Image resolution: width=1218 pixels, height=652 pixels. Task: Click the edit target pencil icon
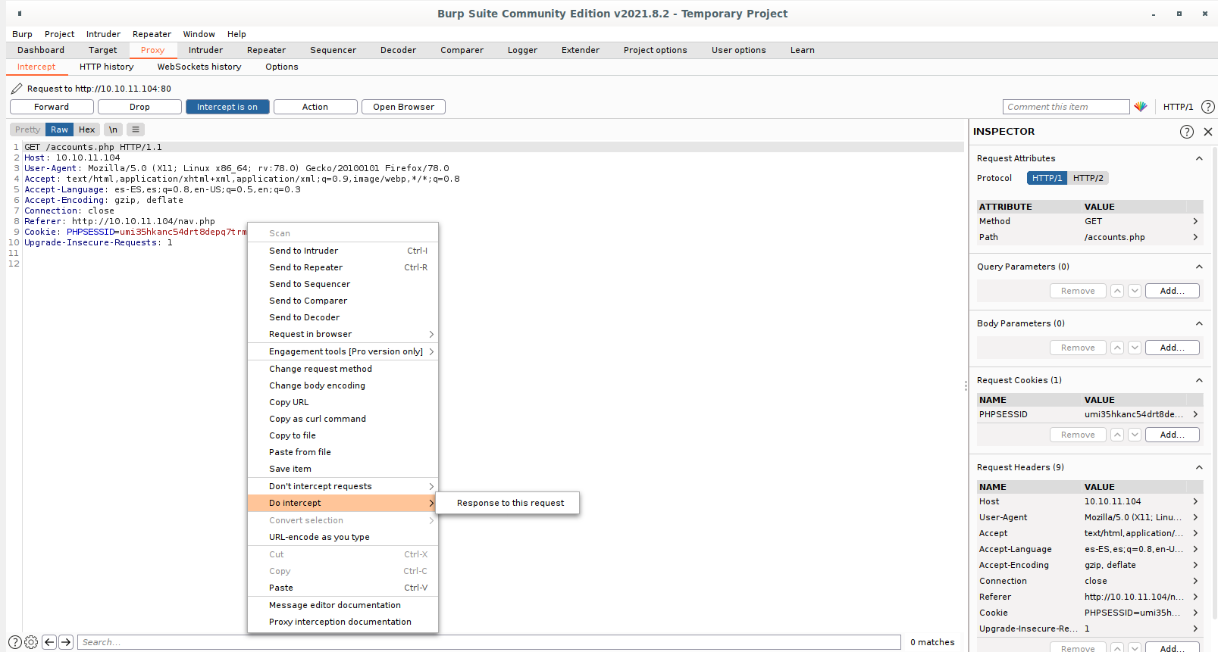[17, 89]
